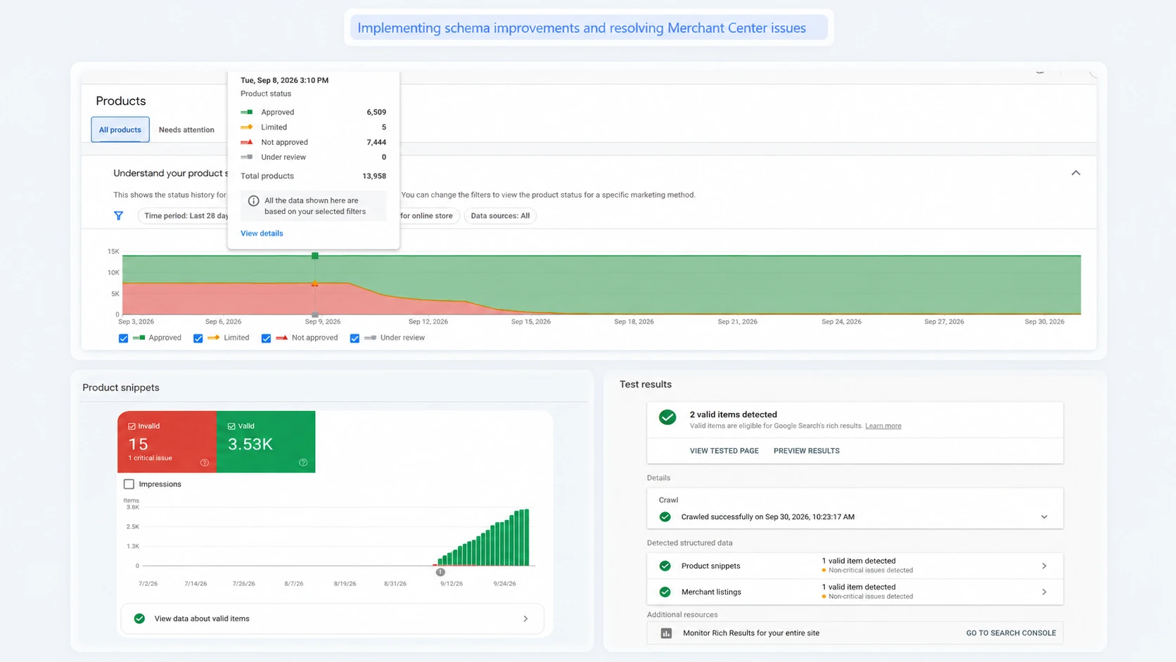The height and width of the screenshot is (662, 1176).
Task: Click VIEW TESTED PAGE button
Action: [x=724, y=451]
